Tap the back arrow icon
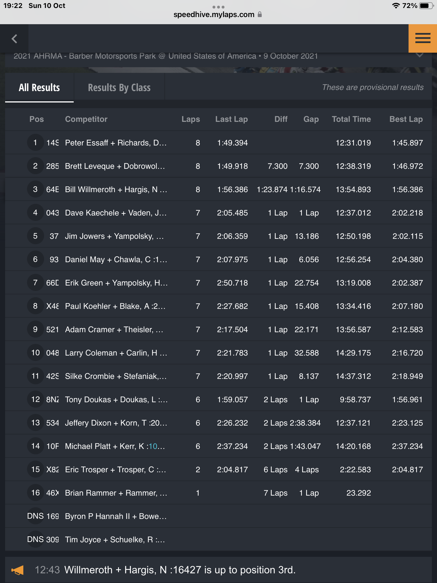 point(14,39)
